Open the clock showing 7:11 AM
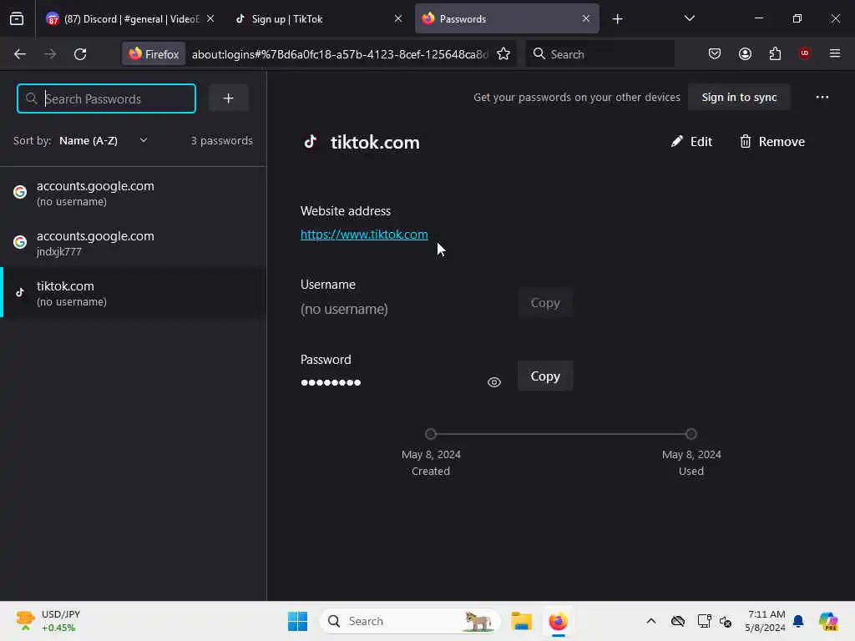The height and width of the screenshot is (641, 855). pos(766,621)
